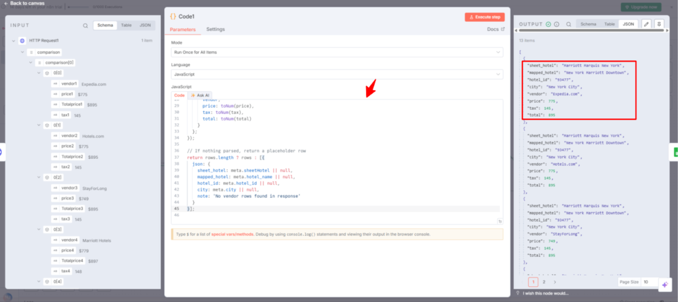Edit output with the pencil icon
This screenshot has height=302, width=678.
646,25
